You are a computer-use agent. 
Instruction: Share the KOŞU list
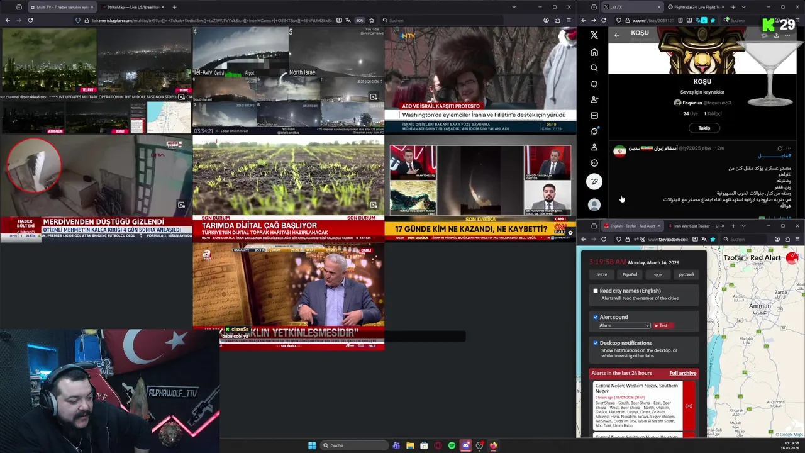click(x=775, y=35)
